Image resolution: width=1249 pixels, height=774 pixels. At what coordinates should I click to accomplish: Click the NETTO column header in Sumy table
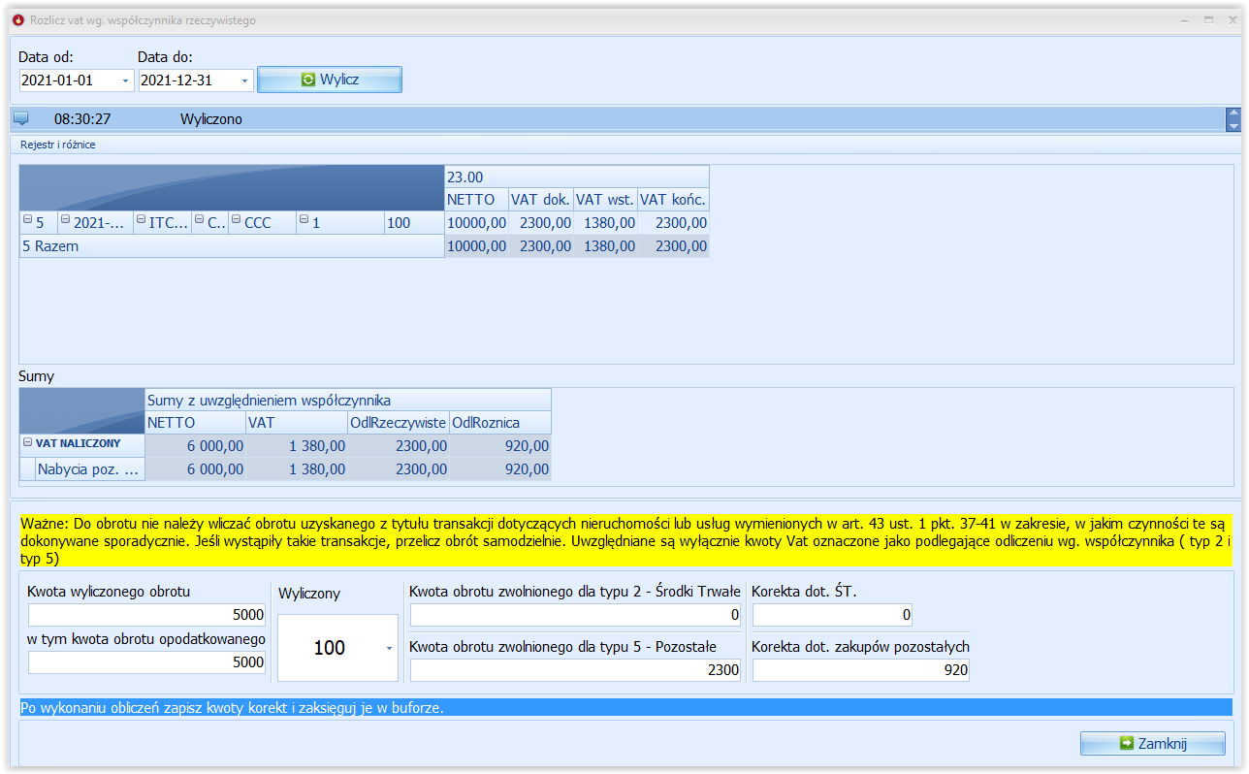196,423
